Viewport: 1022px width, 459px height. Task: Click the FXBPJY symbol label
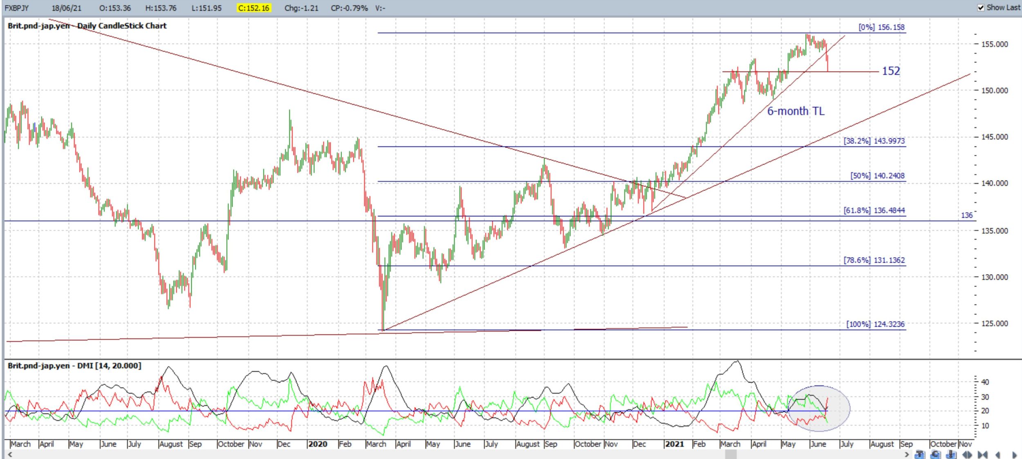click(16, 8)
